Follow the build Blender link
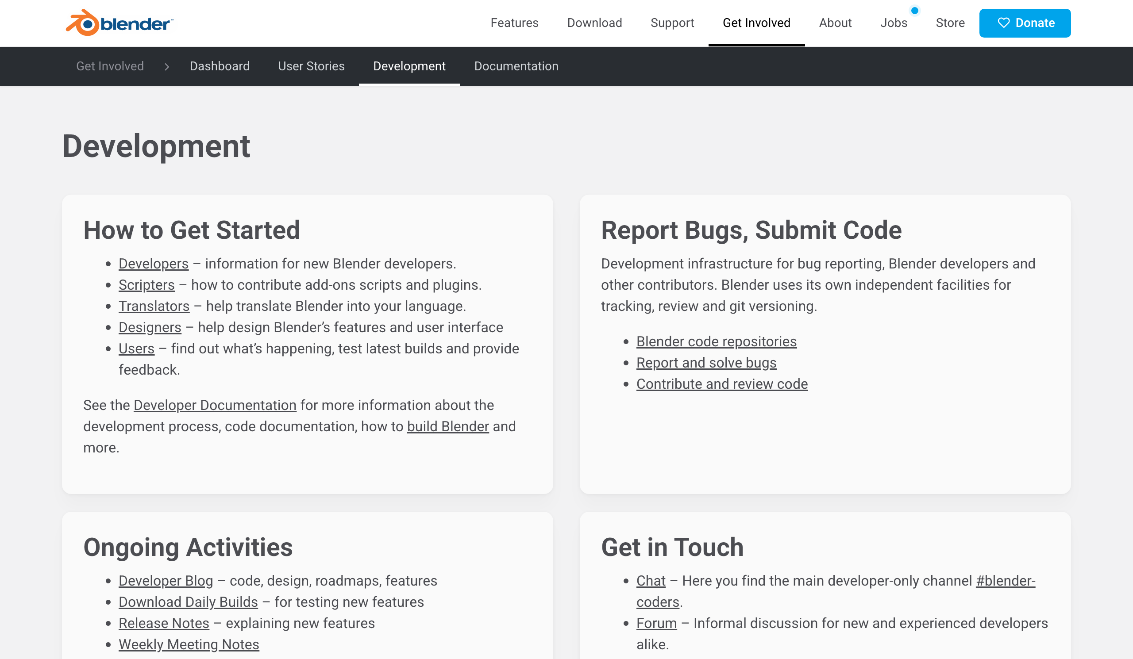1133x659 pixels. (x=448, y=426)
